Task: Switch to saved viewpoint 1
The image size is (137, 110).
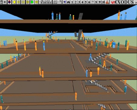Action: click(x=72, y=2)
